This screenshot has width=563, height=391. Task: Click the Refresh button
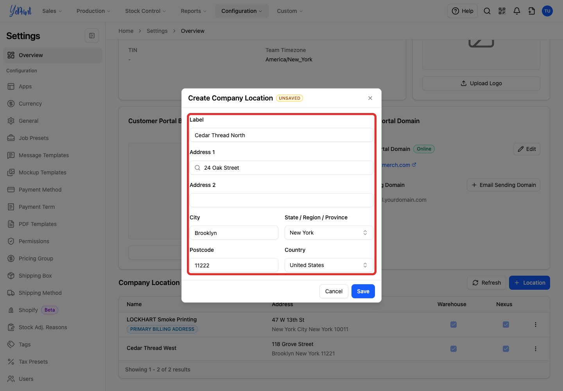pyautogui.click(x=487, y=283)
